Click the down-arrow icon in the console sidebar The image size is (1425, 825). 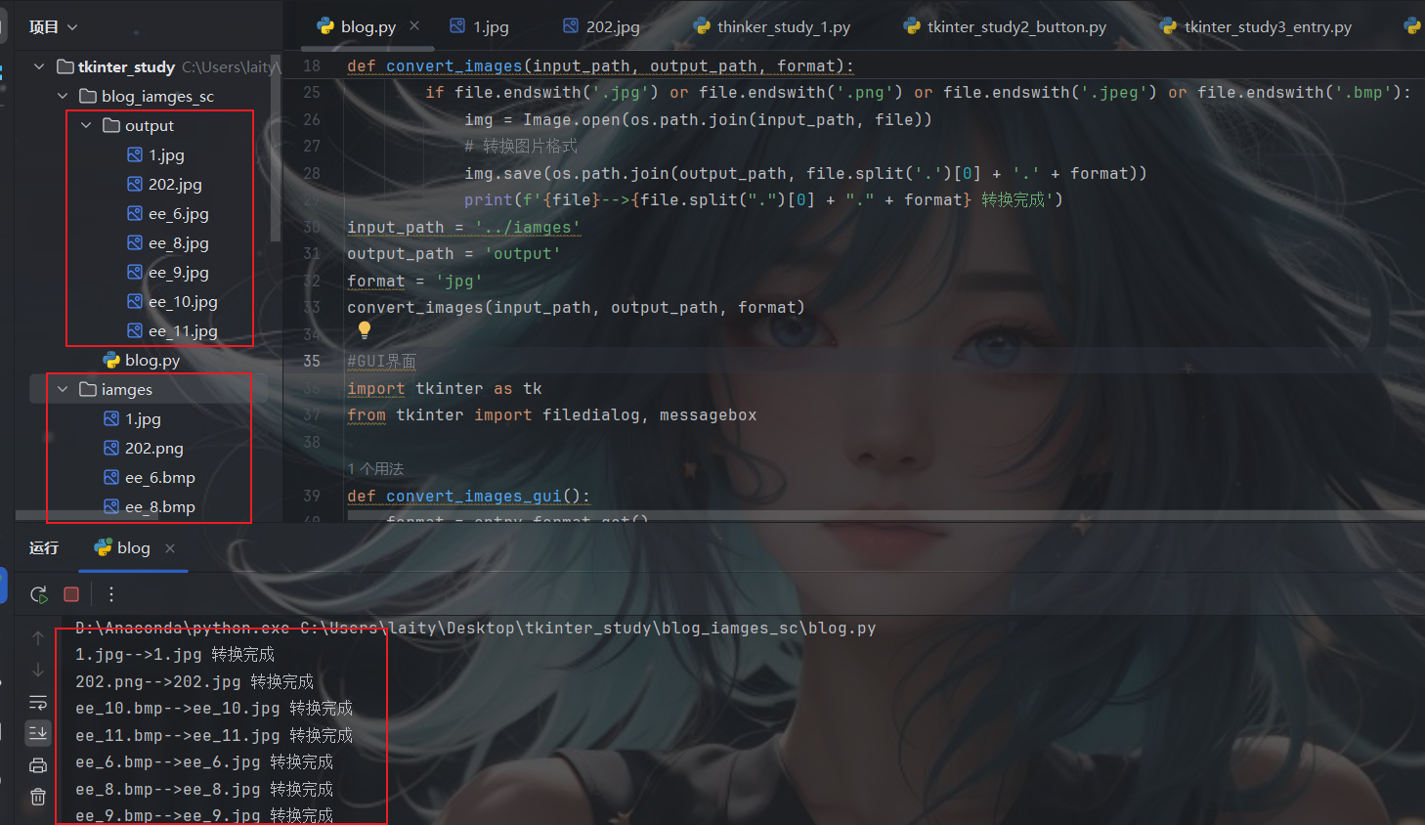coord(38,670)
